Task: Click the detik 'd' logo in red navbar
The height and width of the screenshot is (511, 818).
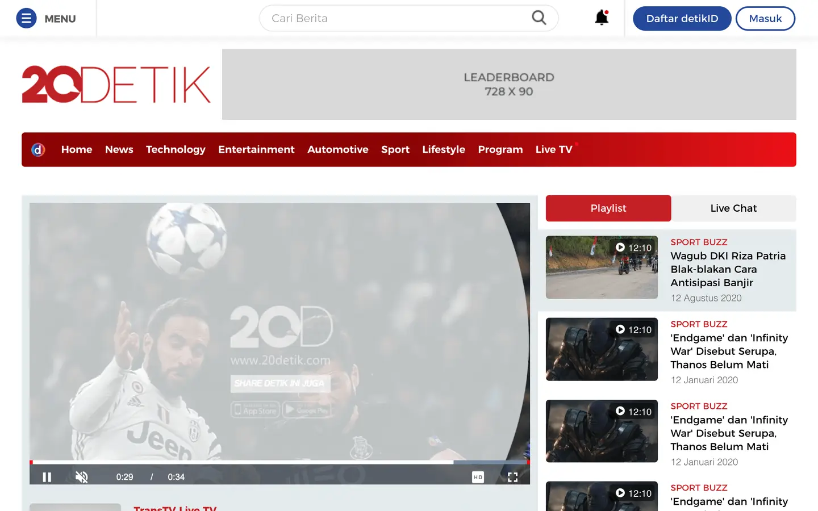Action: 38,149
